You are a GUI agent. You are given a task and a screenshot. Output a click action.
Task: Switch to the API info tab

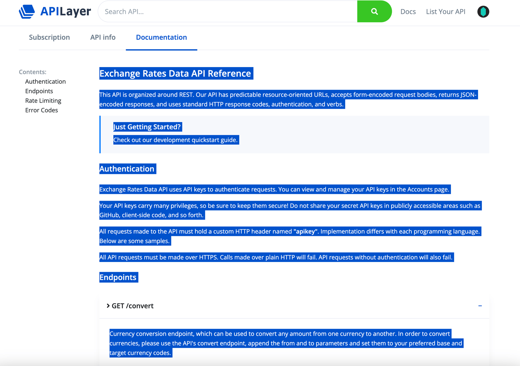tap(103, 37)
